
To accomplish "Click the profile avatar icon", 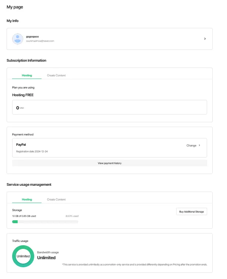I will click(18, 39).
